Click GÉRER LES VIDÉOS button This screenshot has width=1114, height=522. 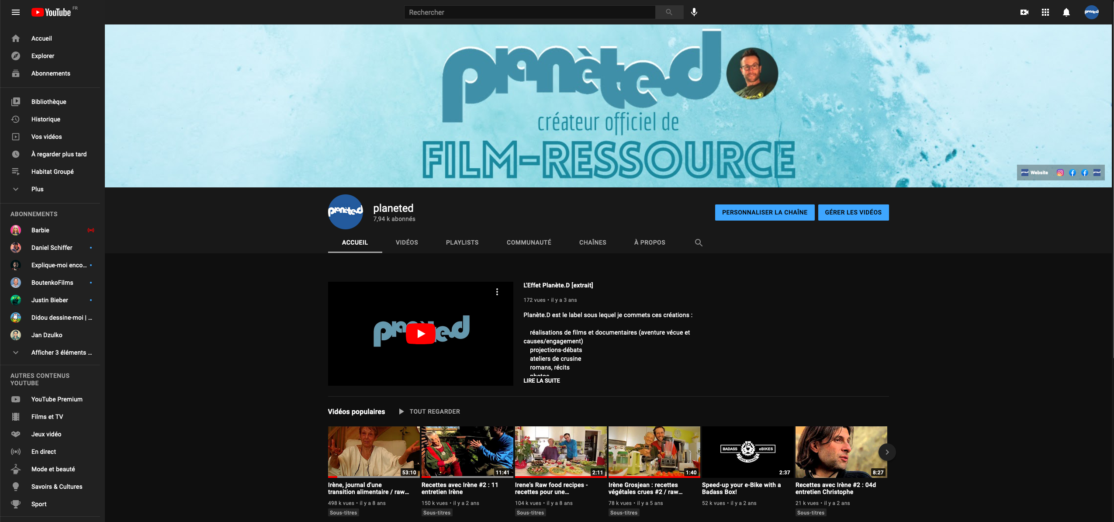point(853,212)
